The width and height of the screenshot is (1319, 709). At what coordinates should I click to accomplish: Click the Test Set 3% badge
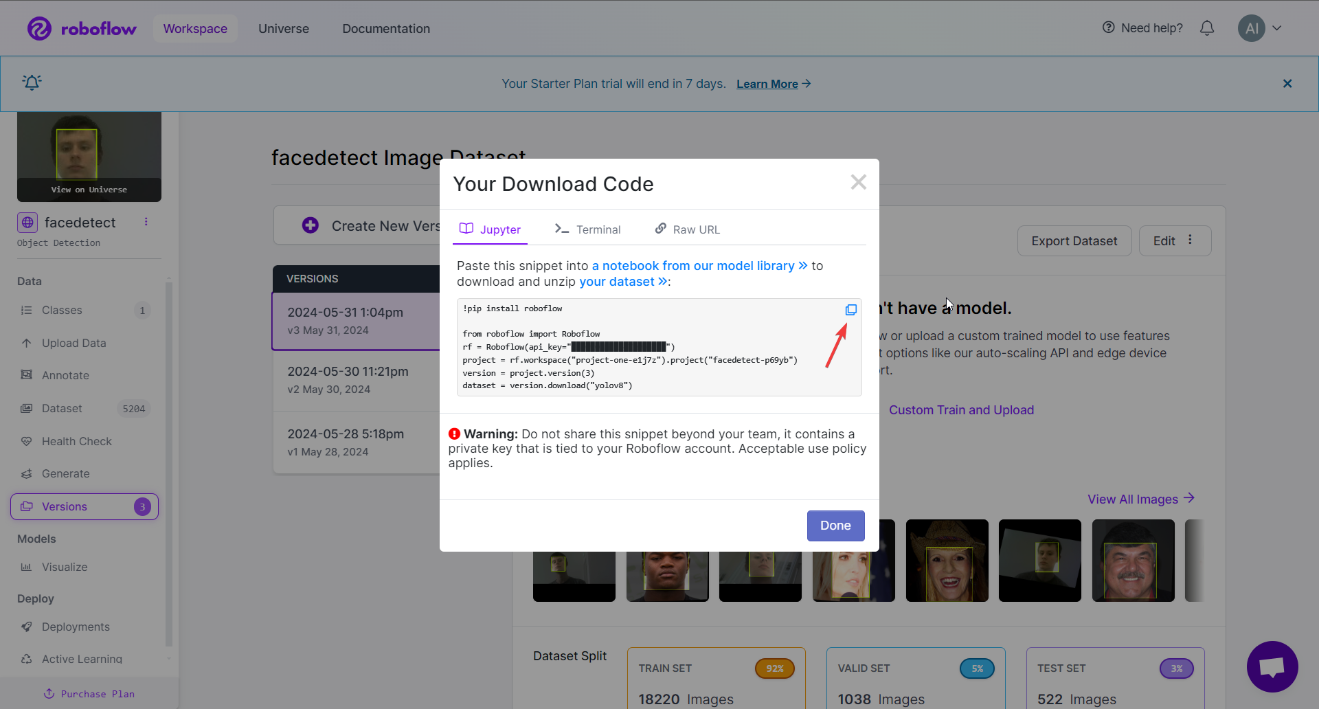[1177, 668]
